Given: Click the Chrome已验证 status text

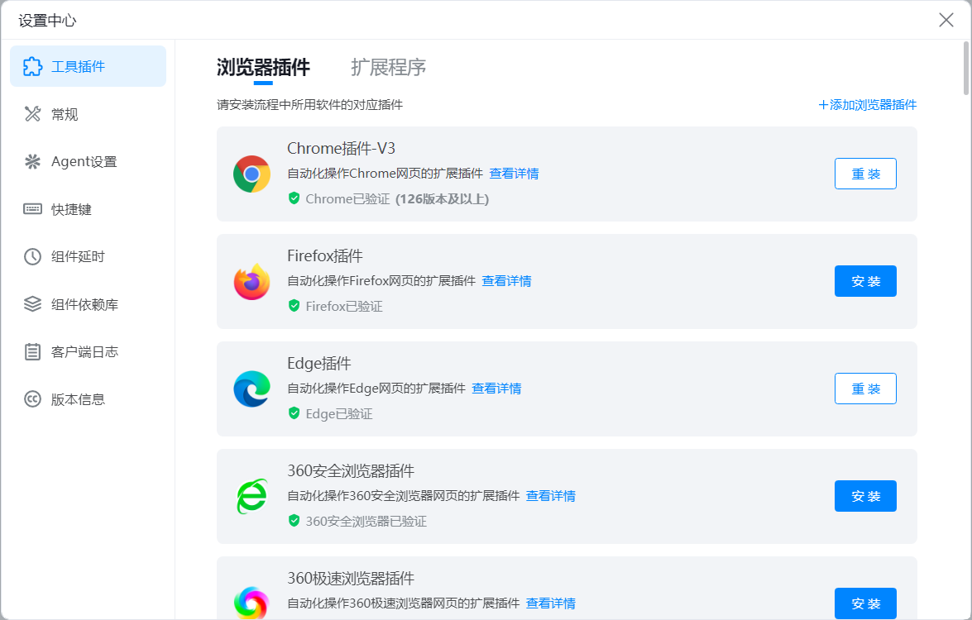Looking at the screenshot, I should [x=347, y=199].
